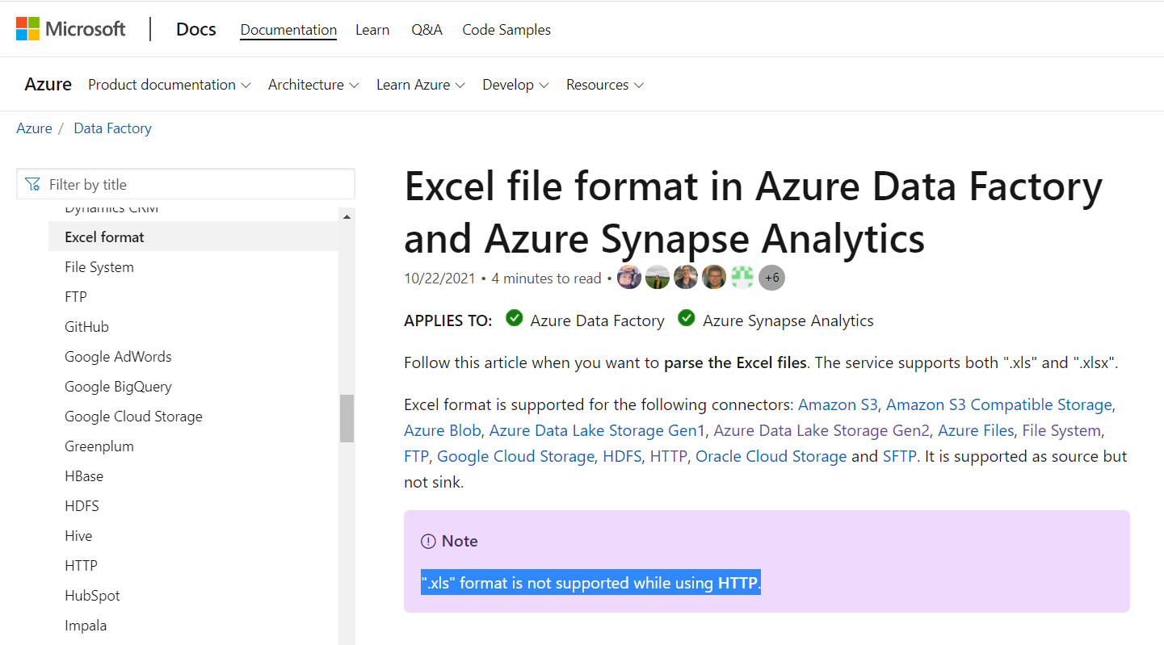The image size is (1164, 645).
Task: Open the Architecture dropdown menu
Action: pyautogui.click(x=313, y=85)
